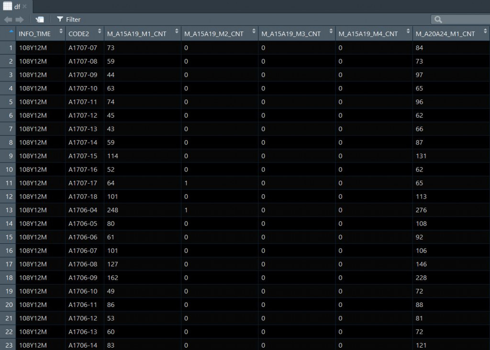Image resolution: width=490 pixels, height=350 pixels.
Task: Click value 276 in M_A20A24_M1_CNT column
Action: click(x=421, y=210)
